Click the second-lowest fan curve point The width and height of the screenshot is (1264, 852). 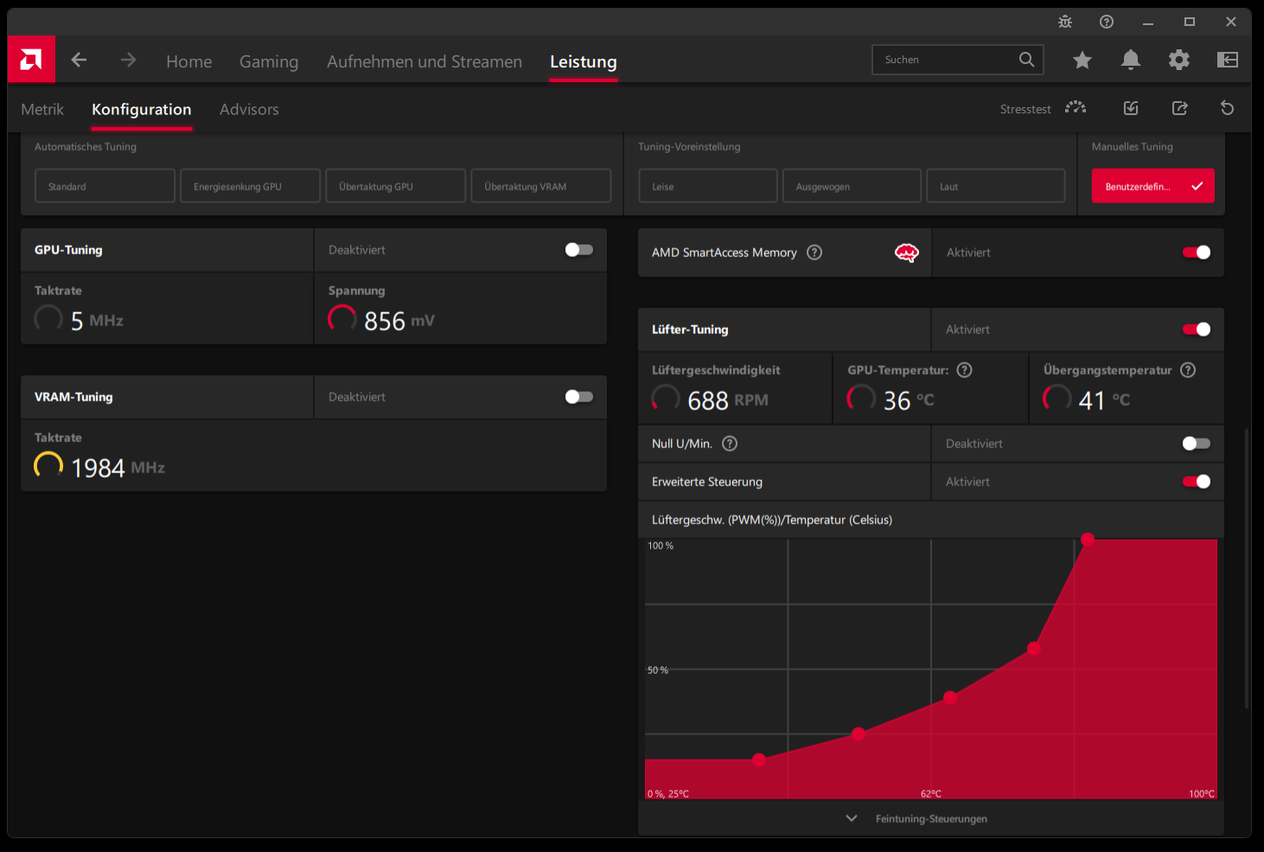click(859, 734)
